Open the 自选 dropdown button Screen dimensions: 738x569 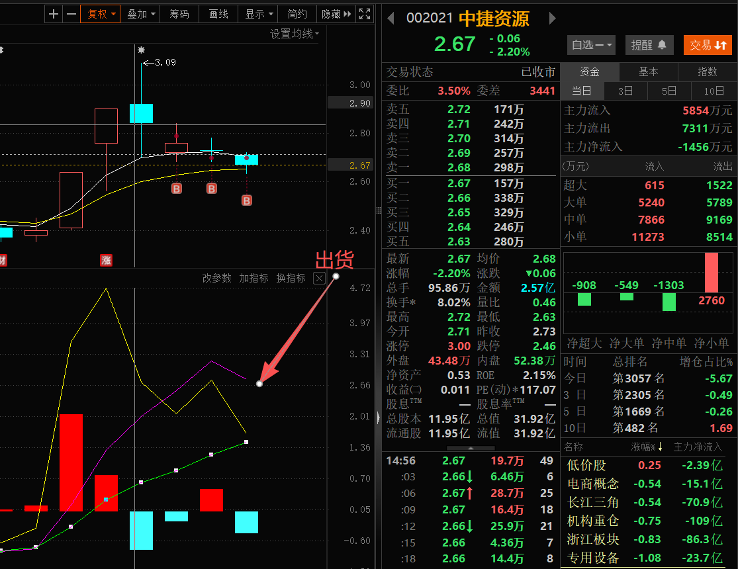591,45
